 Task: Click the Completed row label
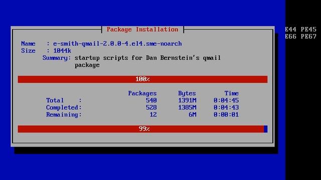pos(64,107)
